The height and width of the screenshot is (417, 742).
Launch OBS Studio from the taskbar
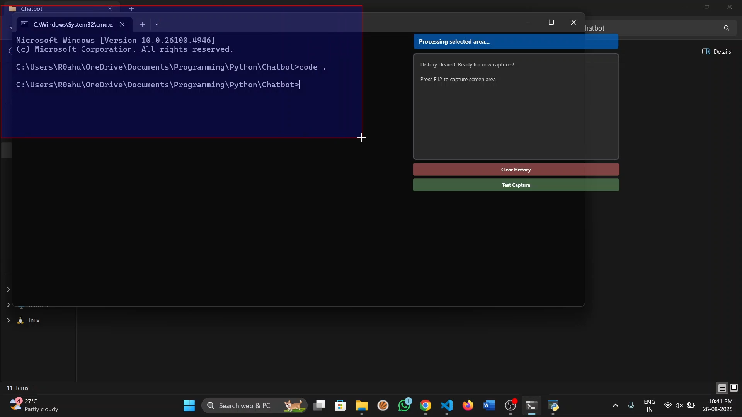click(x=511, y=406)
